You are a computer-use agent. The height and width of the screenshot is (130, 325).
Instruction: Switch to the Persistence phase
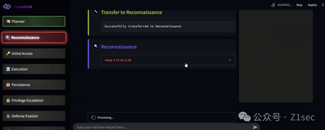[x=34, y=85]
